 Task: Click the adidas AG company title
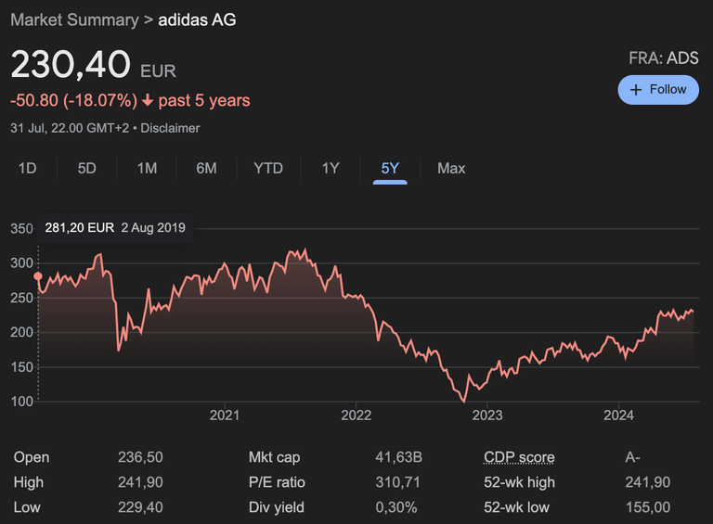197,19
